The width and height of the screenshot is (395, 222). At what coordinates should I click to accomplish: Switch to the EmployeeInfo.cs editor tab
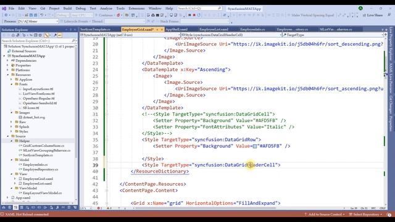point(252,30)
